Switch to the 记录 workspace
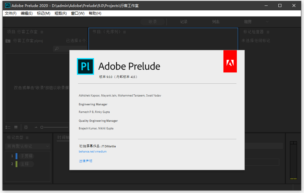 [x=184, y=22]
